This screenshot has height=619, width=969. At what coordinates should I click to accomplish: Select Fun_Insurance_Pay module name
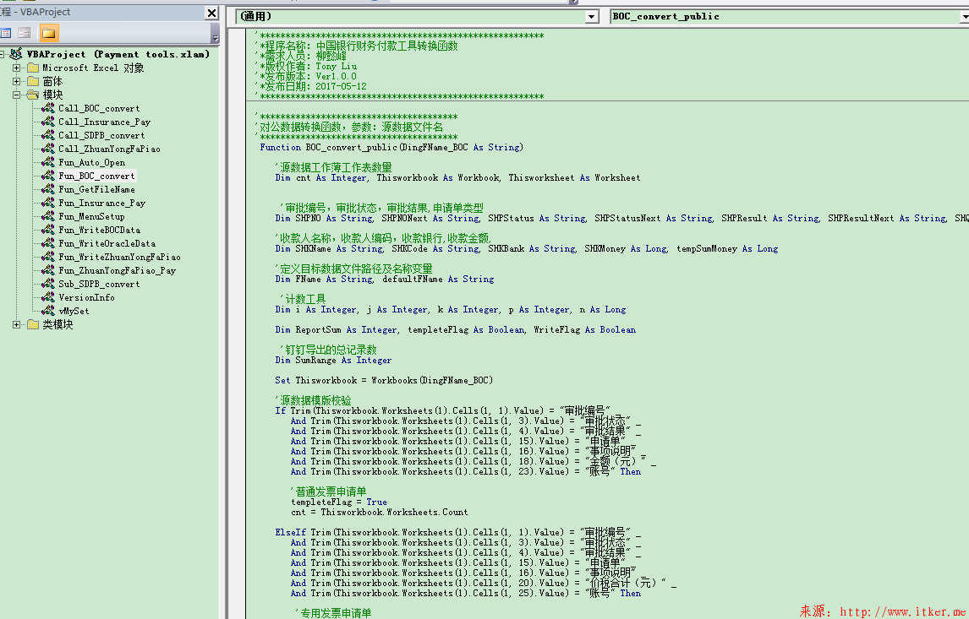102,203
